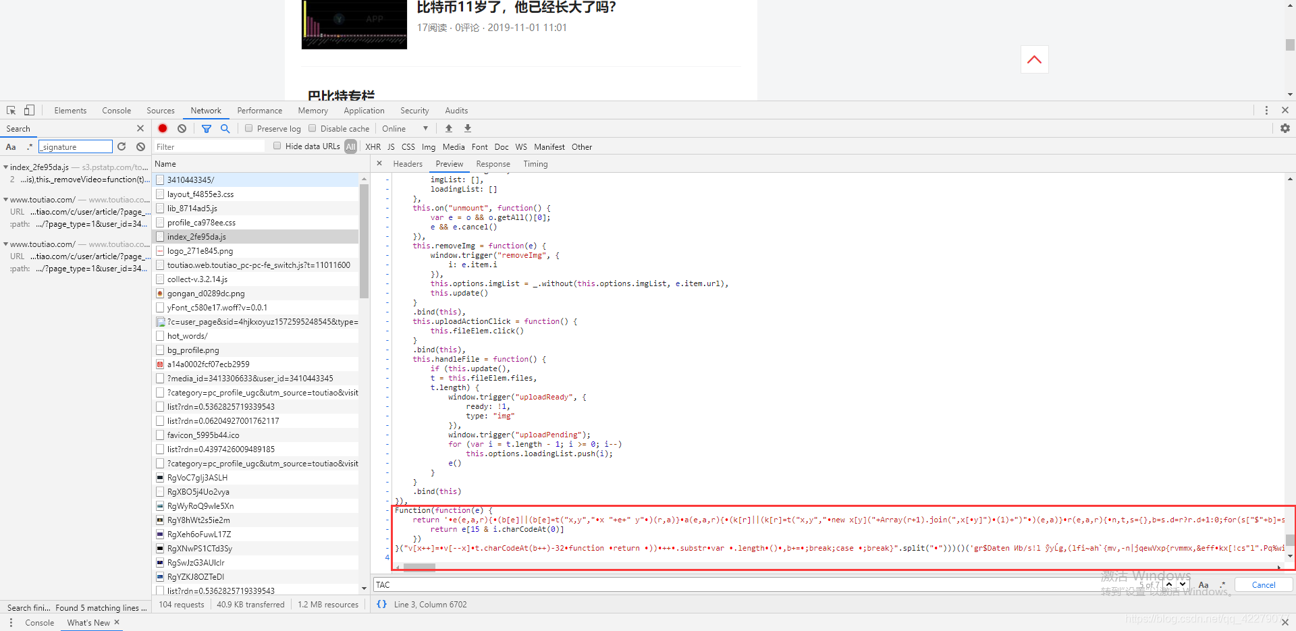
Task: Close the DevTools panel
Action: click(x=1285, y=110)
